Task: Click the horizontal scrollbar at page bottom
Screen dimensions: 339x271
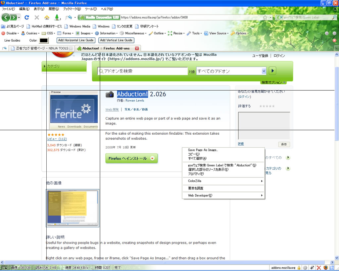Action: (x=164, y=262)
